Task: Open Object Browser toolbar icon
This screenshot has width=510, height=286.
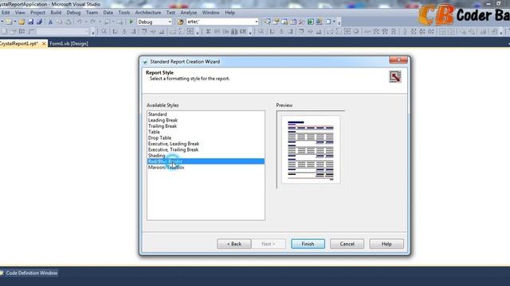Action: (x=293, y=21)
